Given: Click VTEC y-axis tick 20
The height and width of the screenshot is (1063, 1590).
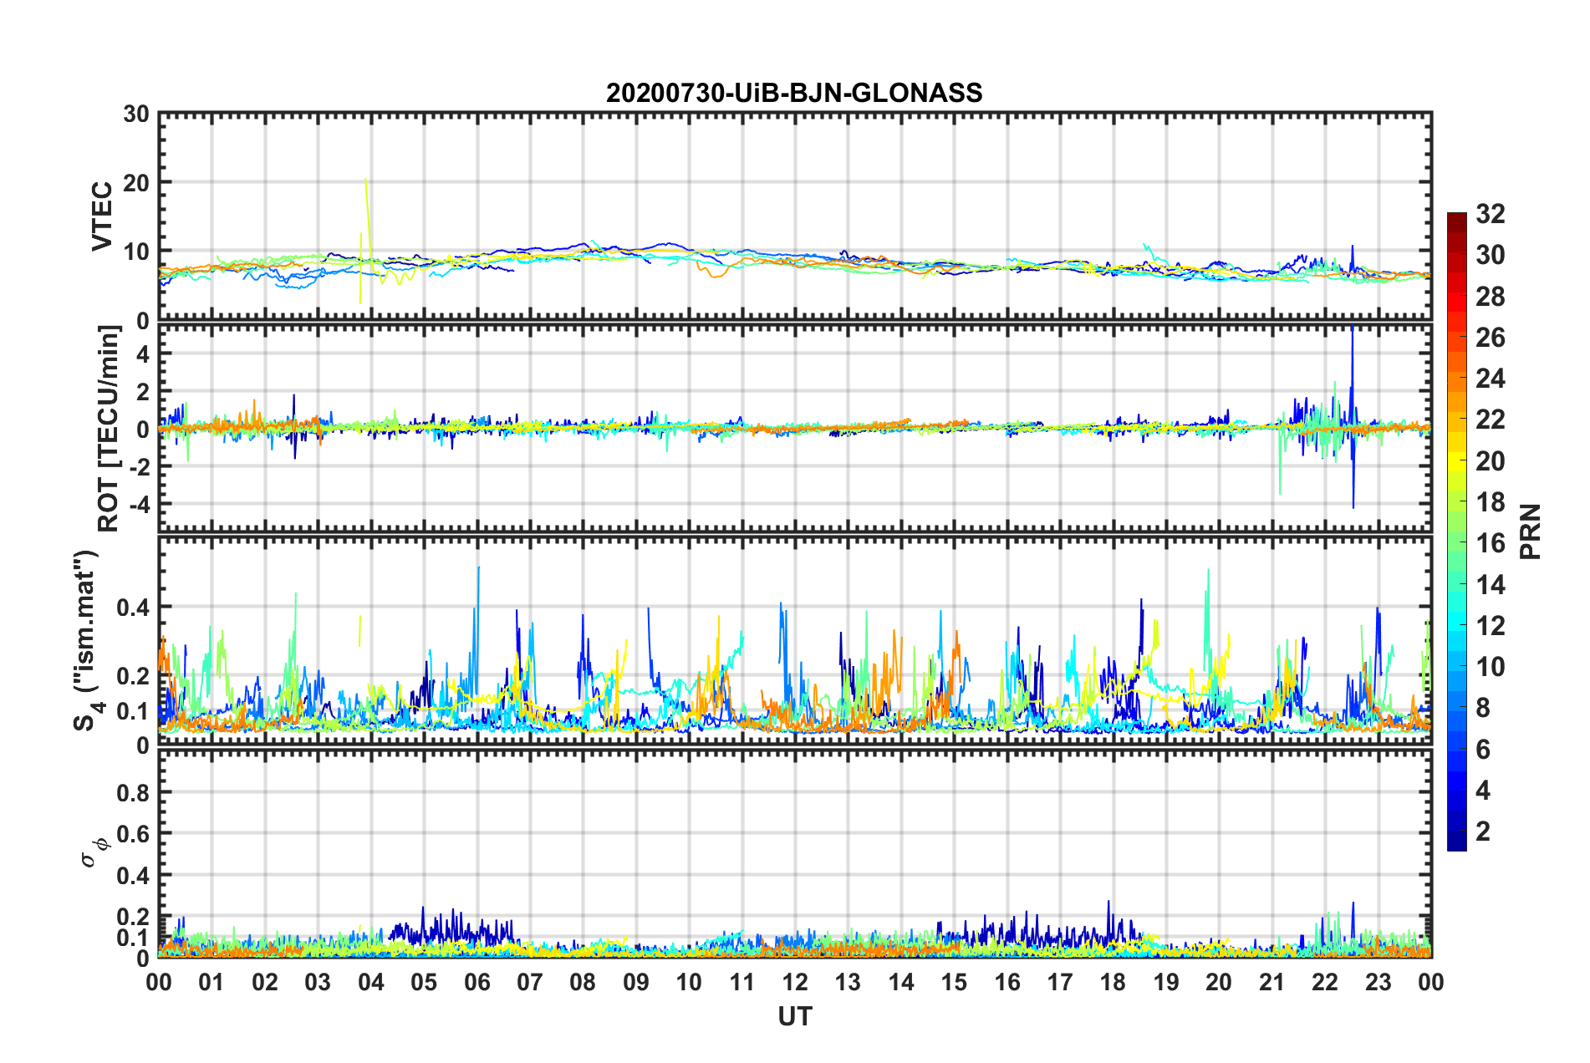Looking at the screenshot, I should [x=136, y=183].
